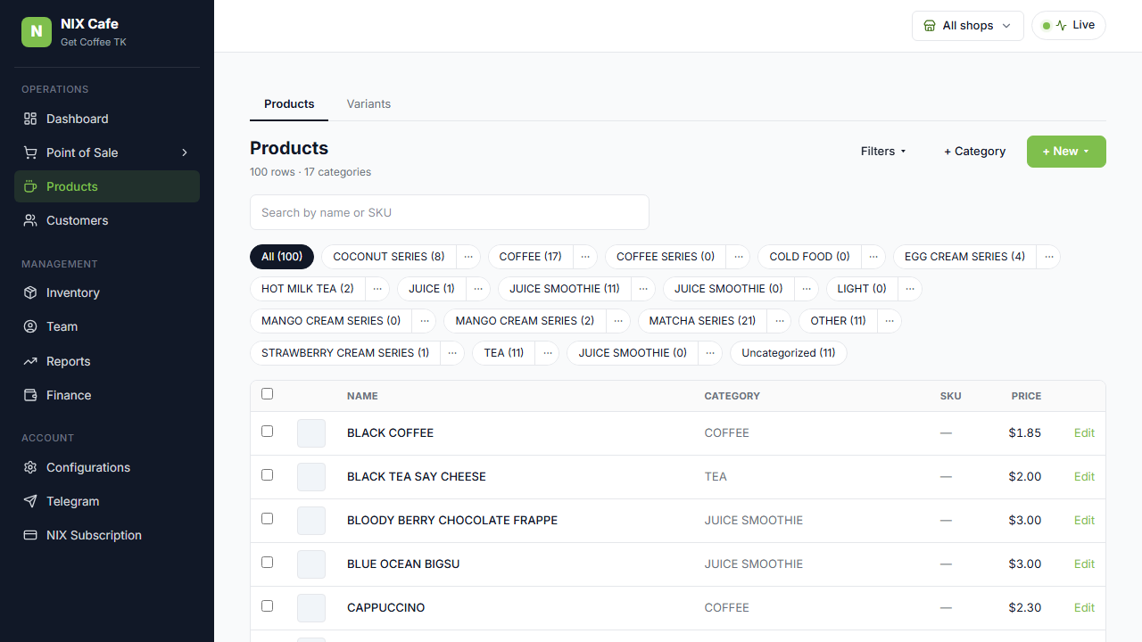Filter by COLD FOOD (0)
Image resolution: width=1142 pixels, height=642 pixels.
tap(809, 257)
